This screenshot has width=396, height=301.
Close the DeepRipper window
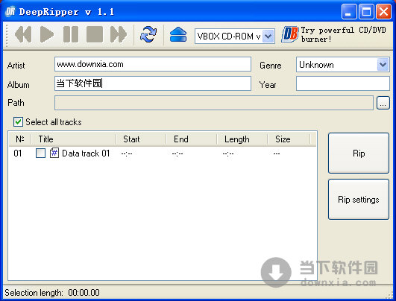tap(383, 12)
